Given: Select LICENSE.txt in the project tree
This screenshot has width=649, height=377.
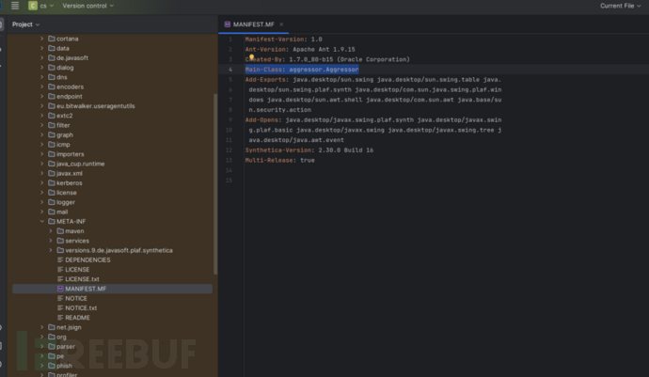Looking at the screenshot, I should point(82,279).
